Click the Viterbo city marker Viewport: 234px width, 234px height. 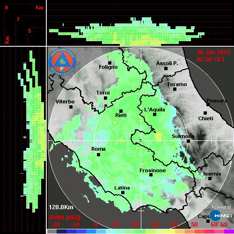71,107
